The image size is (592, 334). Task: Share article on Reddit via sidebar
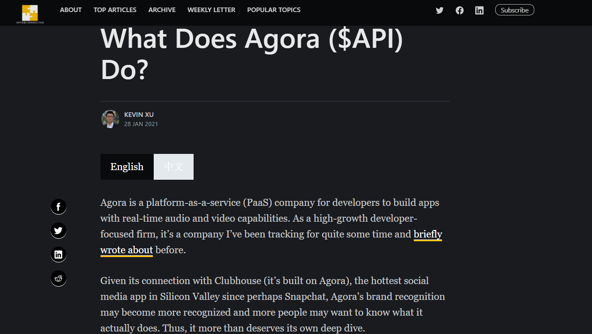(x=59, y=278)
